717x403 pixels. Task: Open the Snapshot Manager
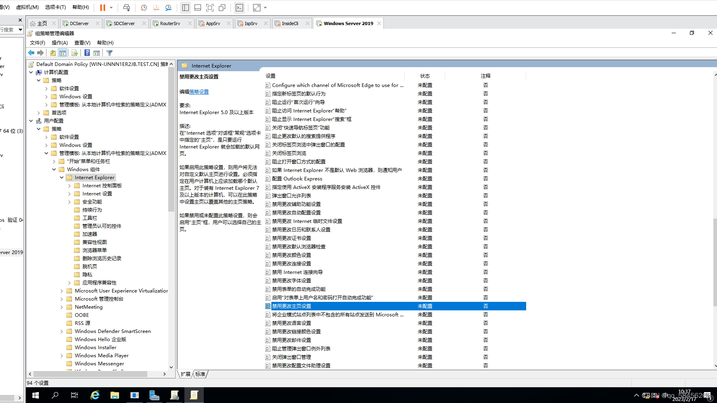pyautogui.click(x=168, y=8)
